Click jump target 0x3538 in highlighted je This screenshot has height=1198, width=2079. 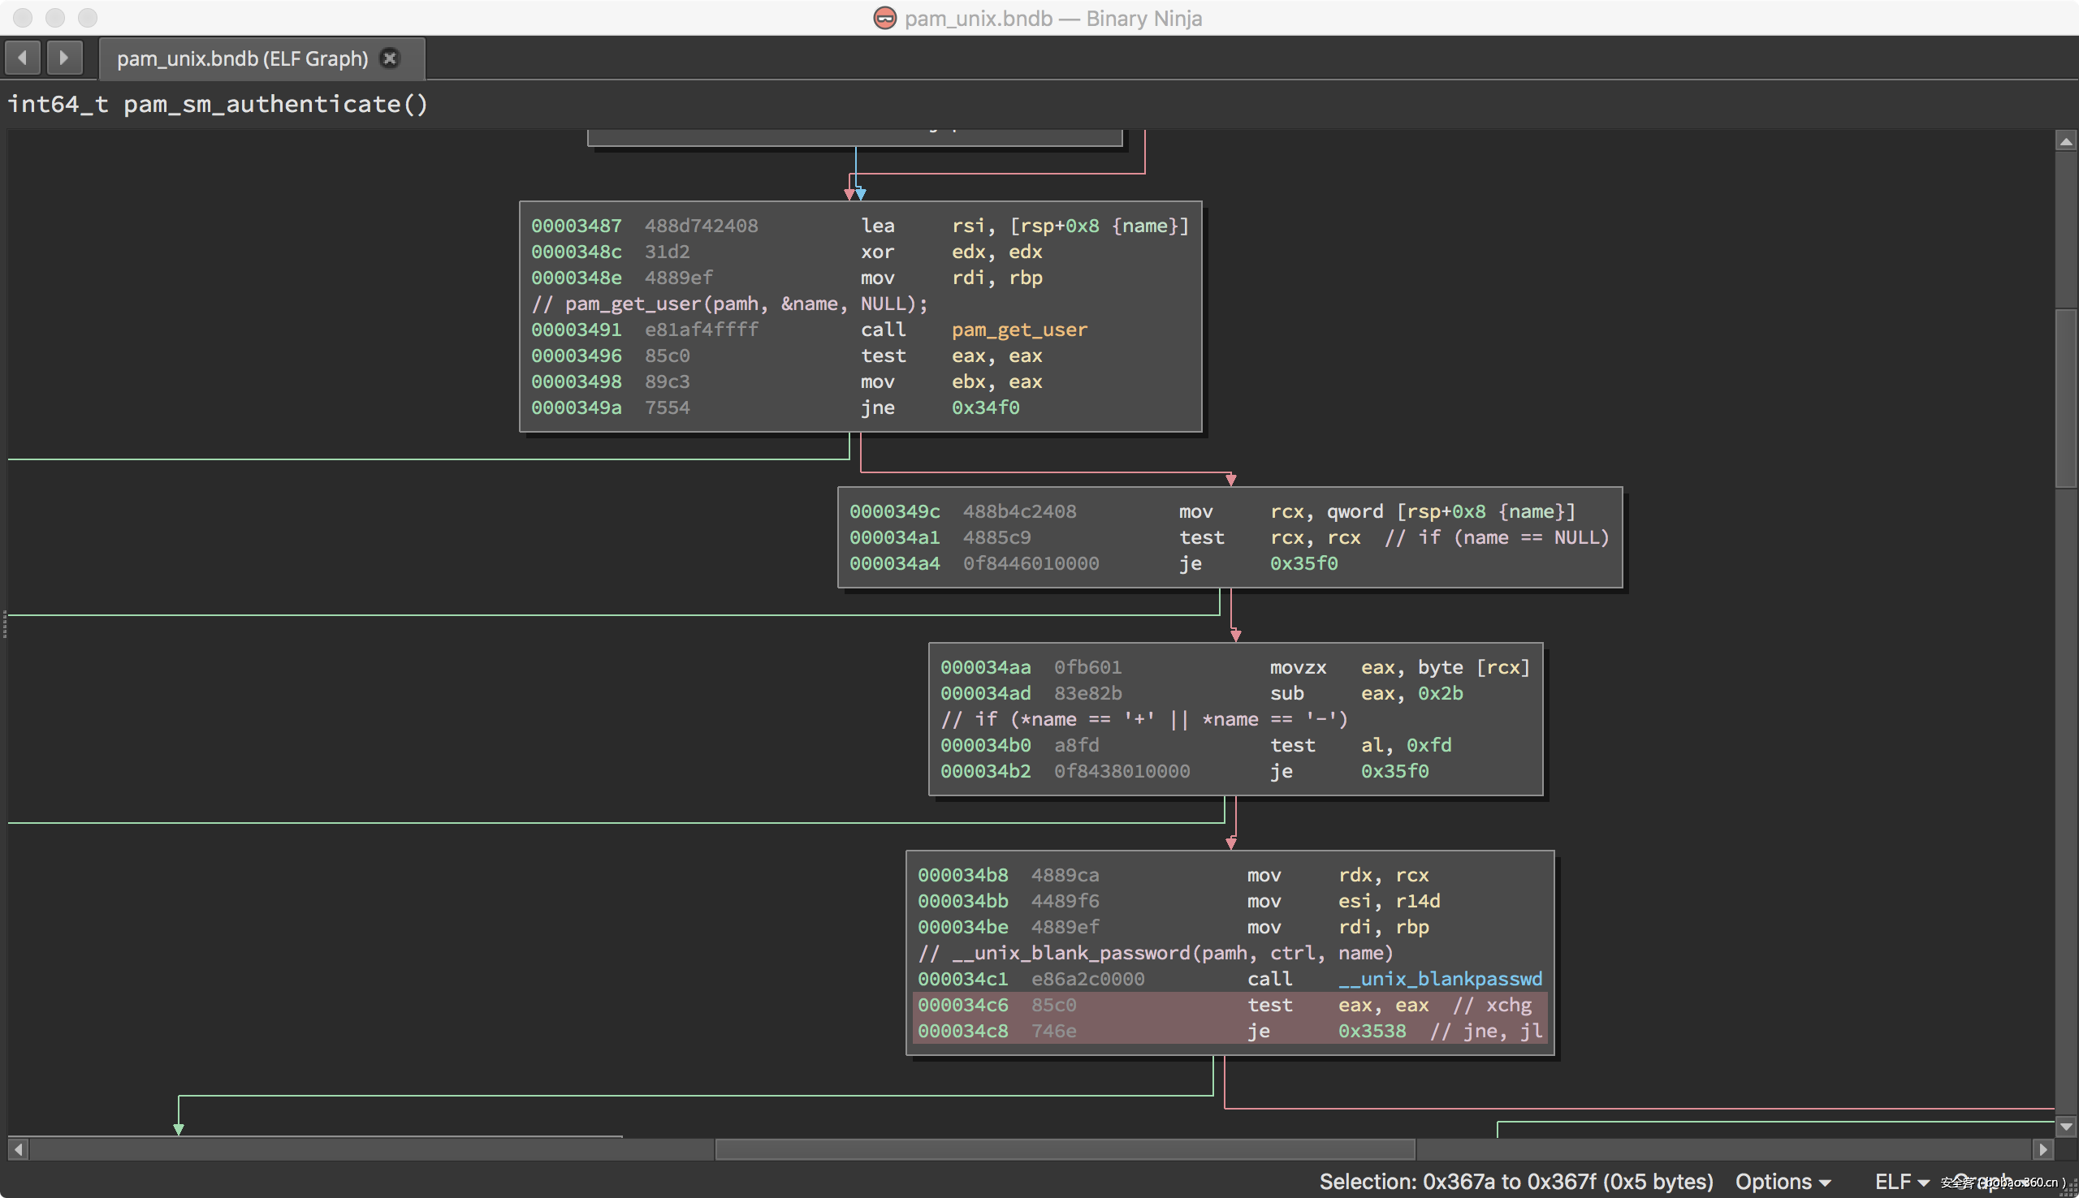(1371, 1031)
